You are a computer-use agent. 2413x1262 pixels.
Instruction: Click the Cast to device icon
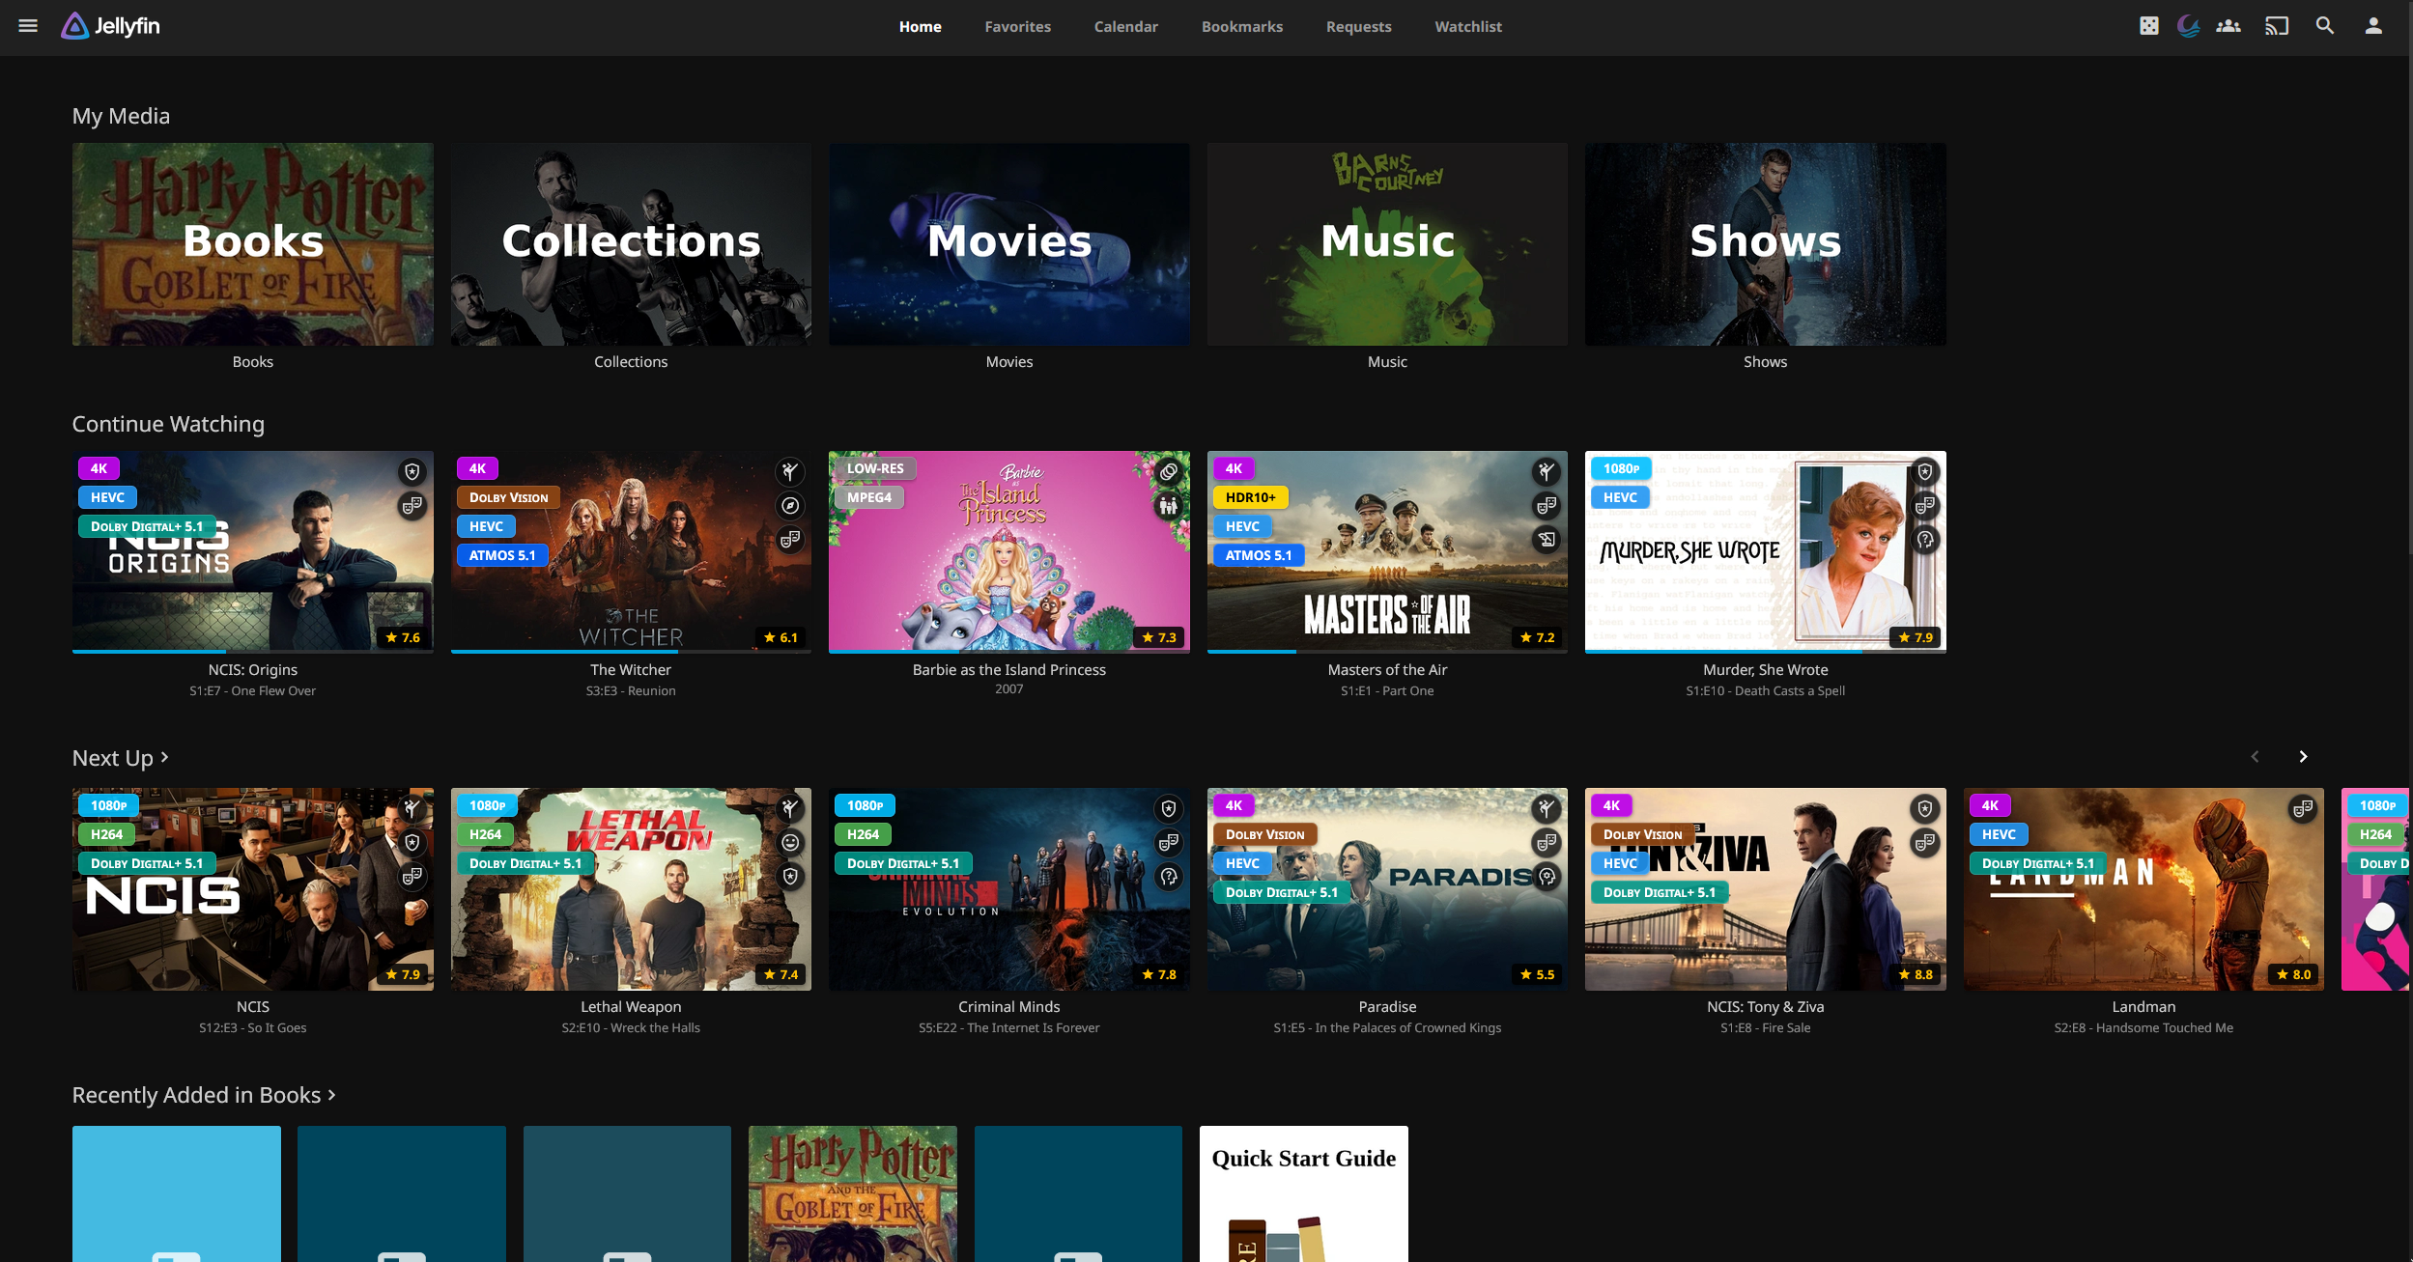2277,26
